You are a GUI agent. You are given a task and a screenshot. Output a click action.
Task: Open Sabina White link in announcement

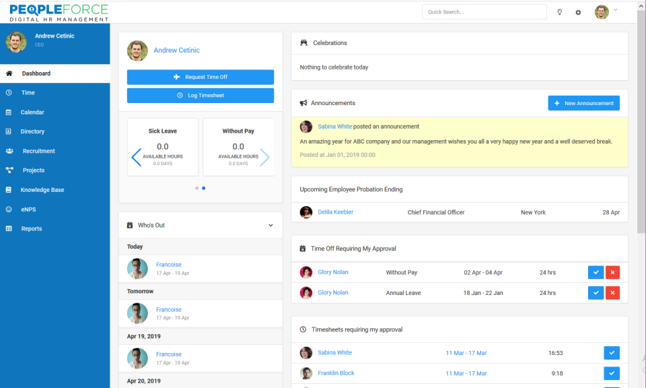tap(334, 127)
